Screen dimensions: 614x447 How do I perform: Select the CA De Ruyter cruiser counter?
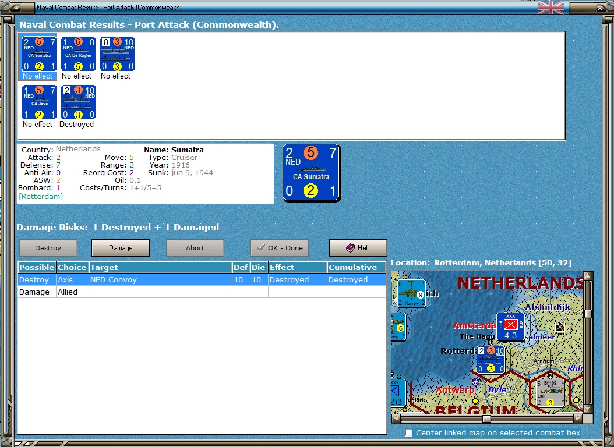pos(78,54)
